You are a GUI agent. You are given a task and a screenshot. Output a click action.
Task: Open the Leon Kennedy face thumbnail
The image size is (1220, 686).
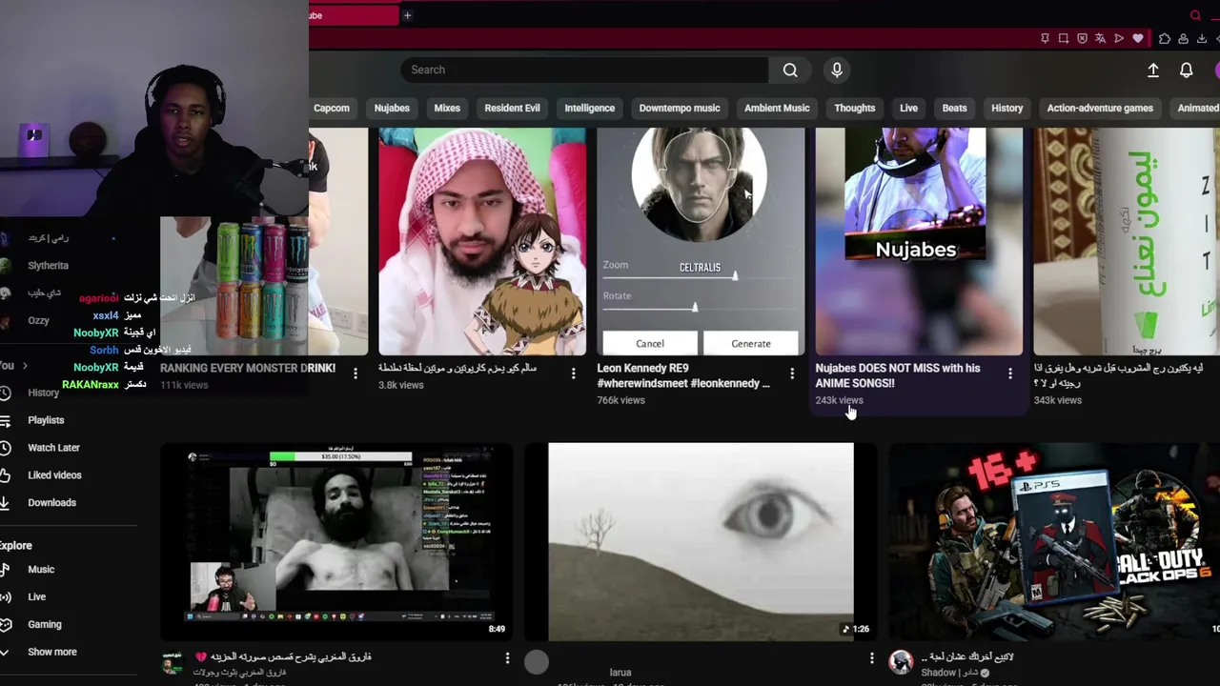pos(701,241)
